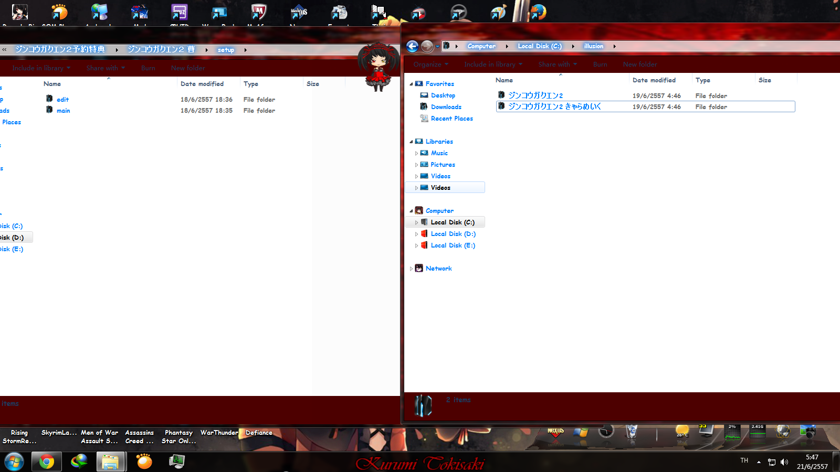
Task: Open dropdown arrow after illusion breadcrumb
Action: click(x=614, y=46)
